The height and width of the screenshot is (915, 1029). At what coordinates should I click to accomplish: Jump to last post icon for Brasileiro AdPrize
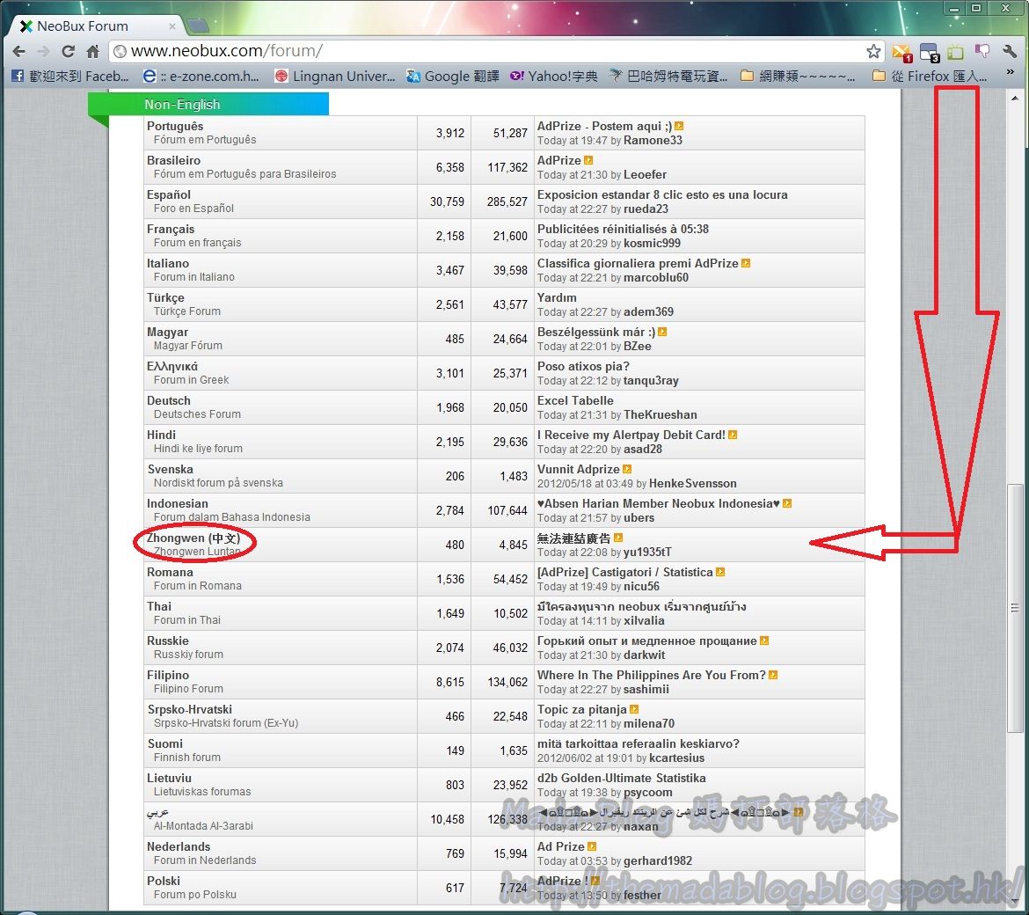click(588, 160)
